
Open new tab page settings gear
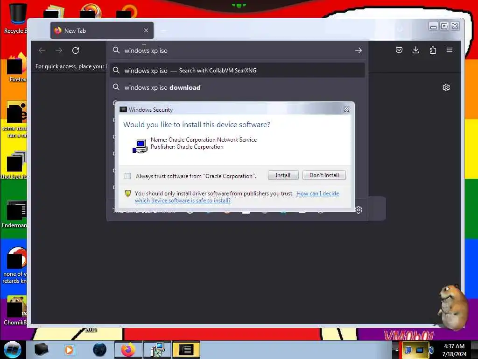[x=446, y=87]
